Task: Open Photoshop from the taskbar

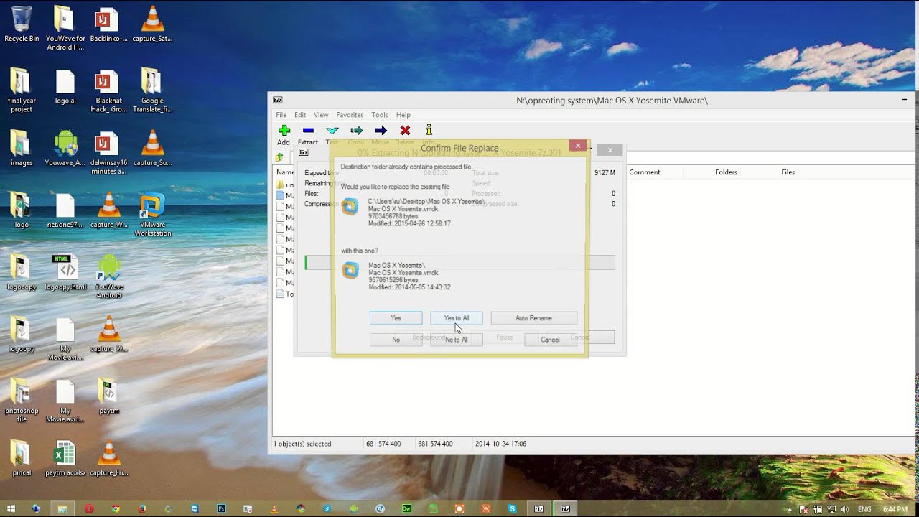Action: (x=222, y=508)
